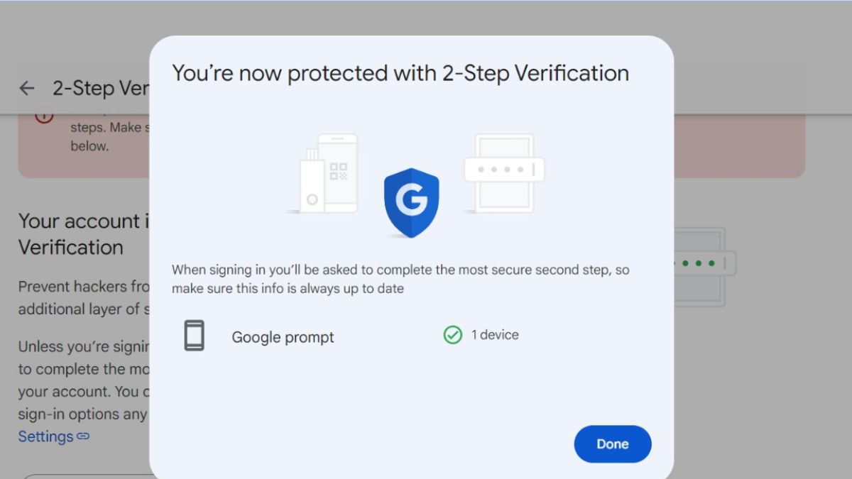
Task: Click the chain-link icon after Settings
Action: [83, 436]
